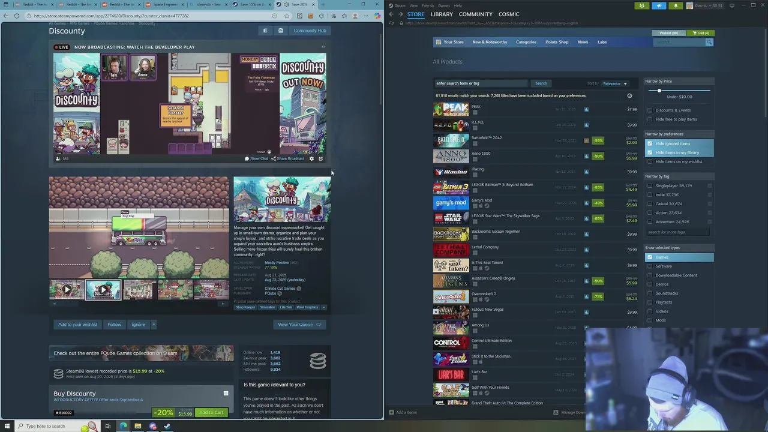Reload the browser page
The width and height of the screenshot is (768, 432).
[17, 16]
